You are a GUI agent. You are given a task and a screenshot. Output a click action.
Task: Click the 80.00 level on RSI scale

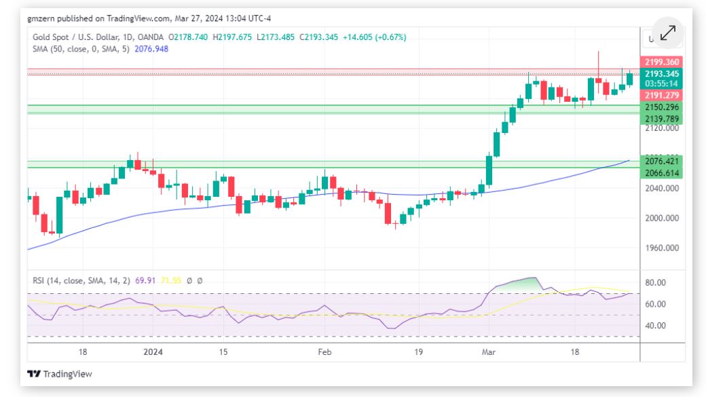click(655, 282)
